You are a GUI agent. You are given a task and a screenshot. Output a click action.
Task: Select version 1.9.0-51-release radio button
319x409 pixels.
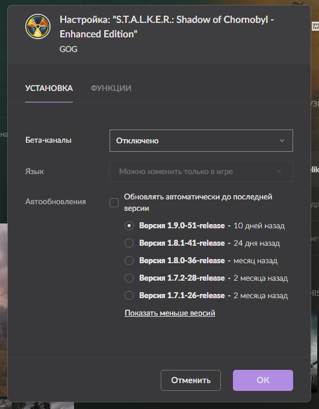(129, 226)
